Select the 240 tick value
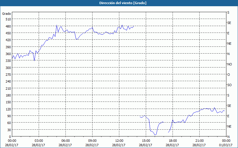 pyautogui.click(x=8, y=82)
